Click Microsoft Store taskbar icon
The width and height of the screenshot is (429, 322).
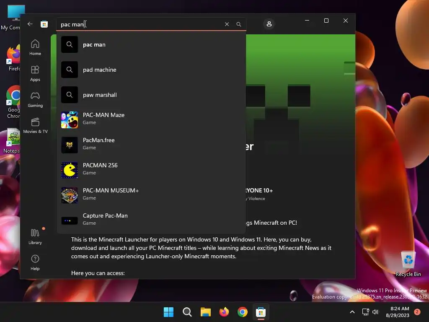[x=261, y=312]
